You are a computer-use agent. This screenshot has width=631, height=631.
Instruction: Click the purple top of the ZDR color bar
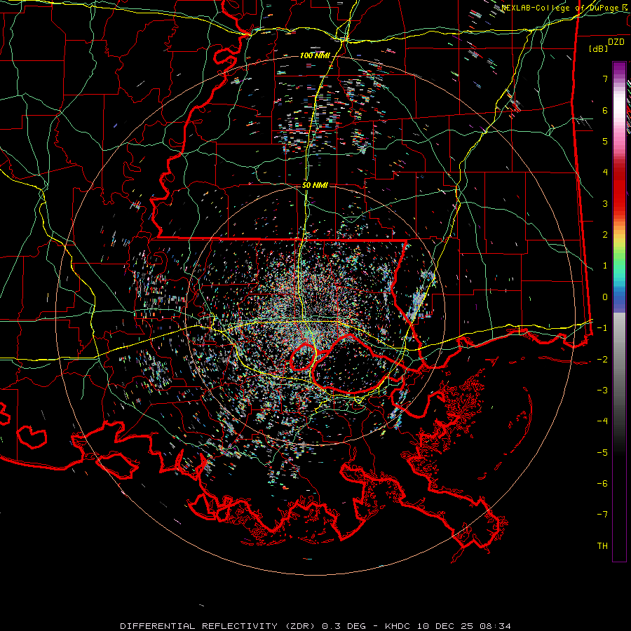click(x=619, y=69)
